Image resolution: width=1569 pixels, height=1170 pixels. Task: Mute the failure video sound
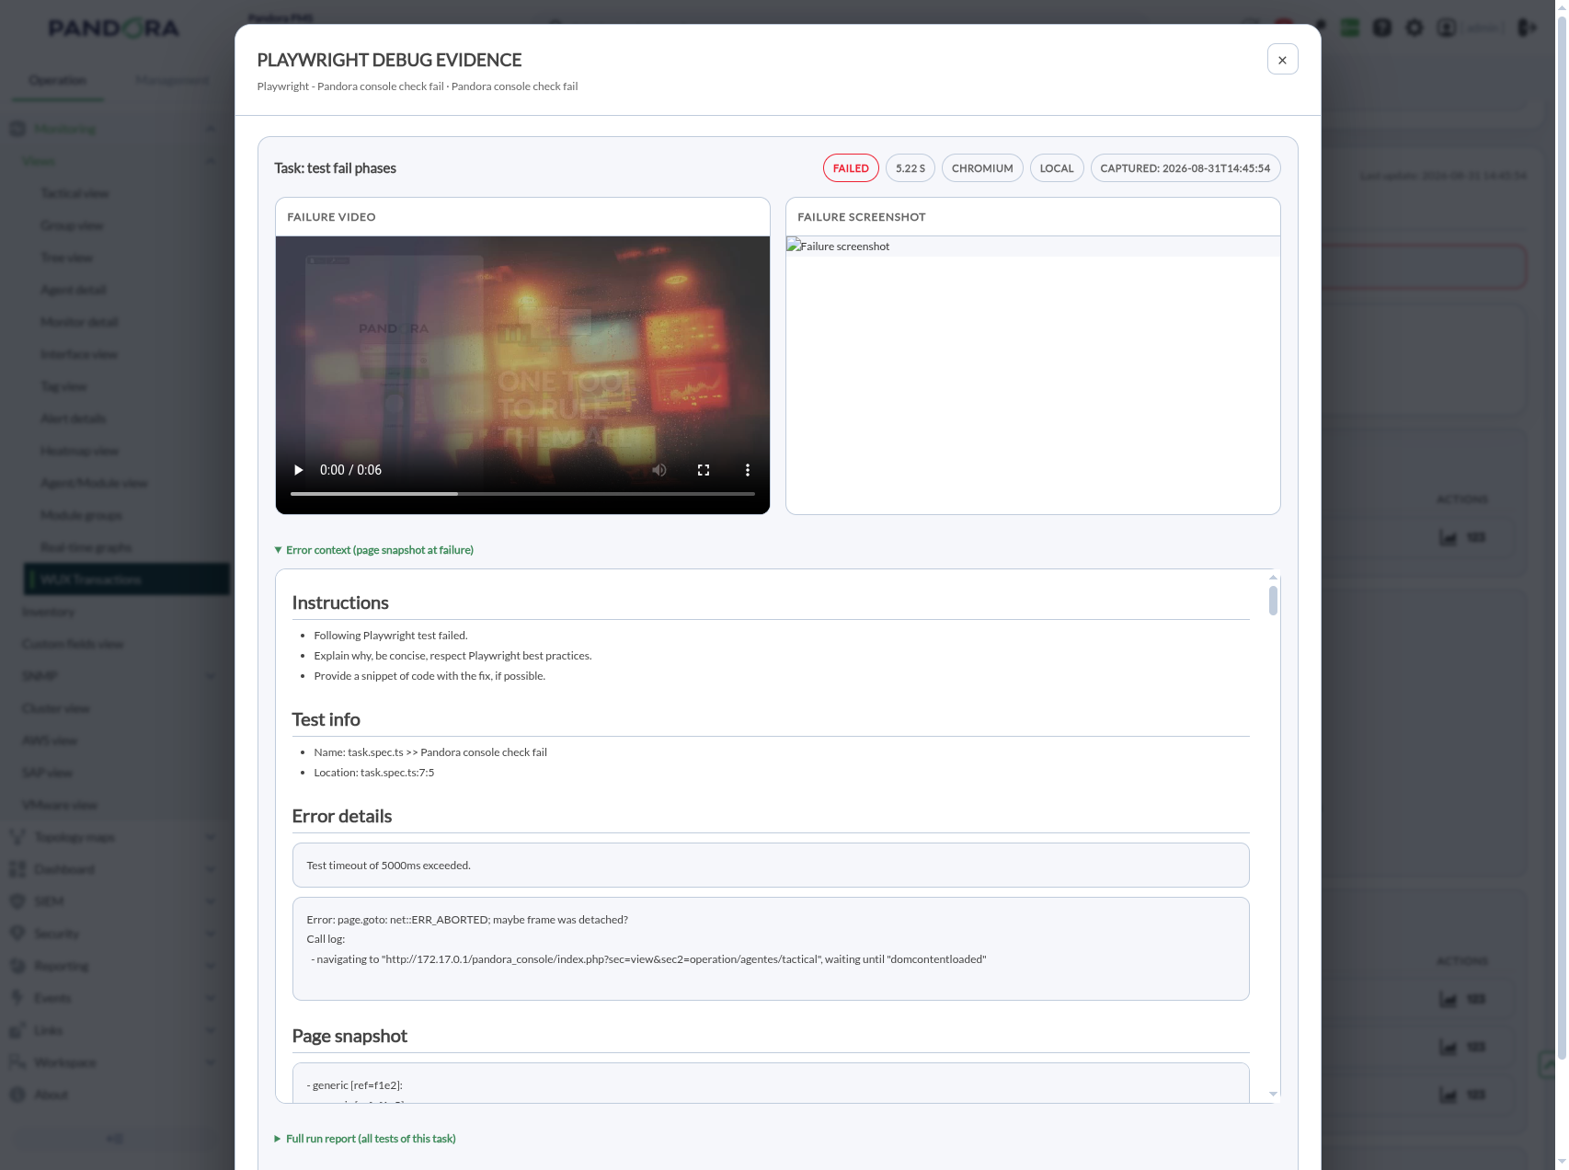(659, 470)
